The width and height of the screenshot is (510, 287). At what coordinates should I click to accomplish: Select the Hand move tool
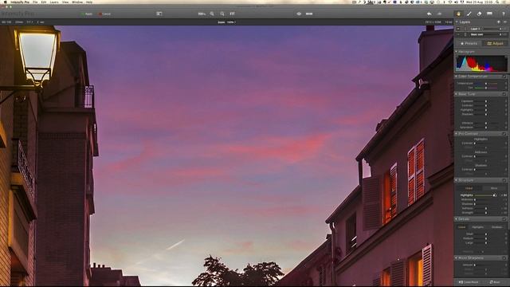pos(458,14)
